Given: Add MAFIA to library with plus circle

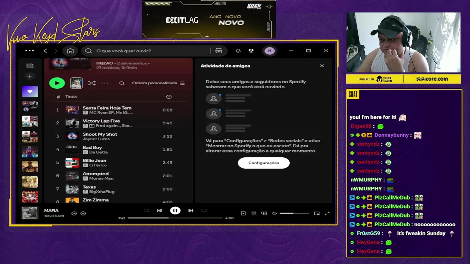Looking at the screenshot, I should point(83,213).
